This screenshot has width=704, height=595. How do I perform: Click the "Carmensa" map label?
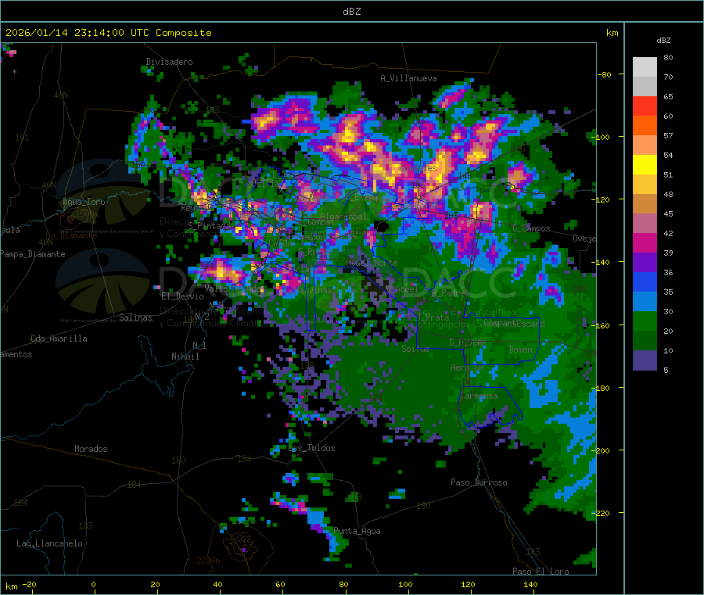[479, 396]
